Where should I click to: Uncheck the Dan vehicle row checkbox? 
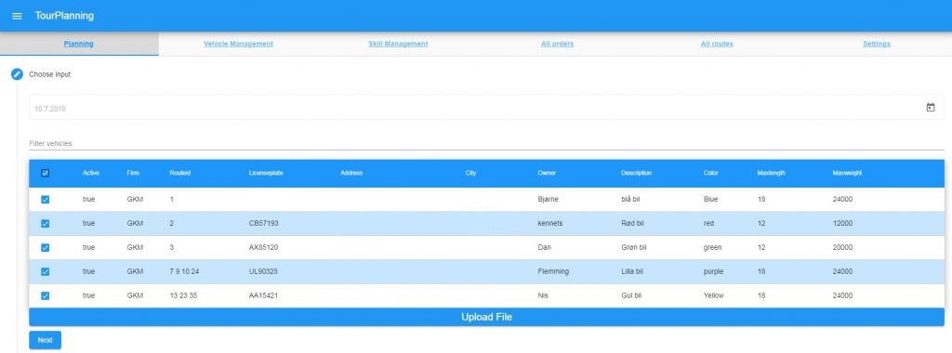(45, 247)
